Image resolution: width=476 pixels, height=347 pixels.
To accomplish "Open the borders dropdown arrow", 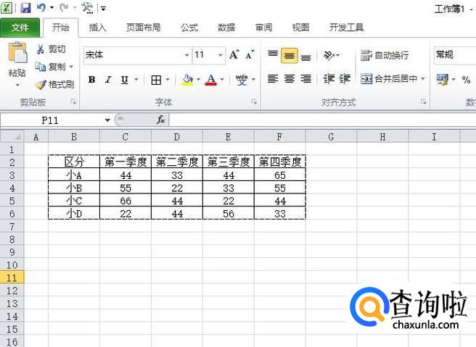I will [x=168, y=80].
